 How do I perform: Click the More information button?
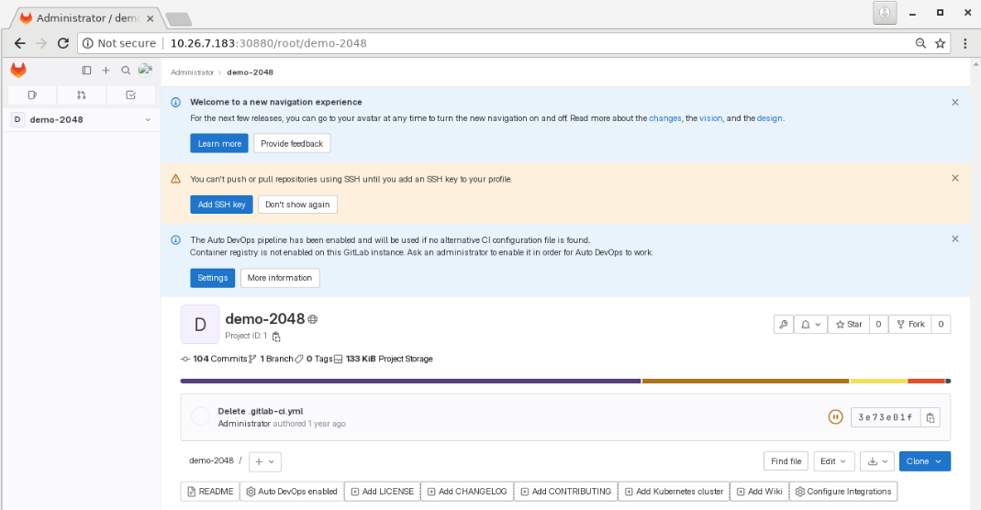point(280,278)
